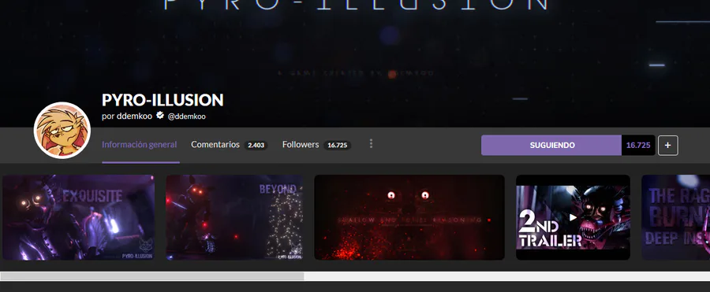
Task: Switch to the Información general tab
Action: (140, 145)
